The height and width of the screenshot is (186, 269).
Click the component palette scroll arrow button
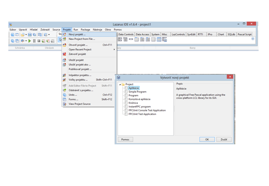click(253, 39)
